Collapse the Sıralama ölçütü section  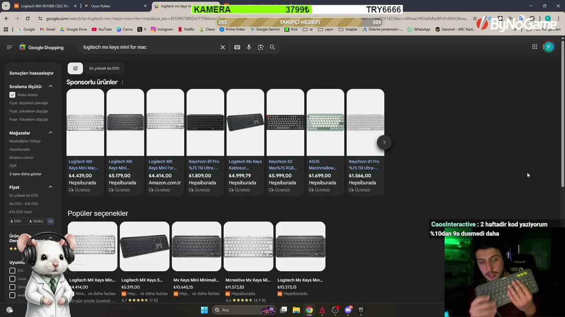click(x=50, y=86)
